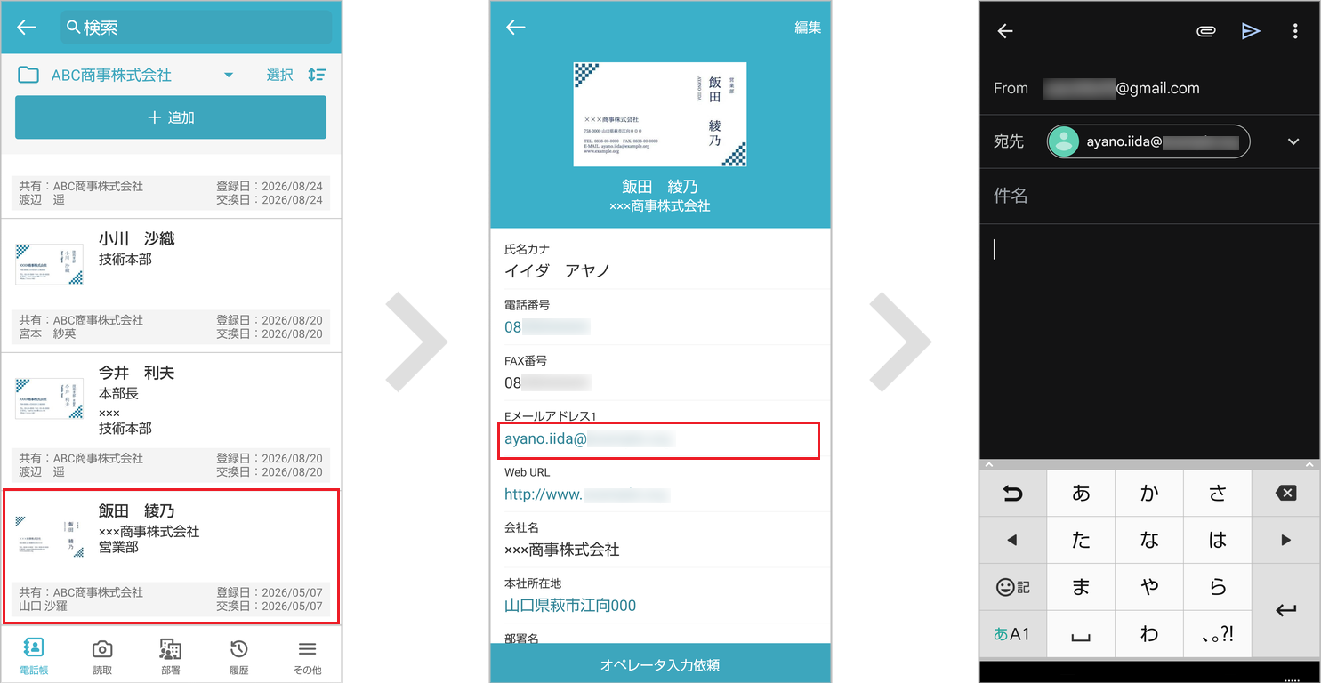This screenshot has width=1321, height=683.
Task: Tap 小川 沙織 business card thumbnail
Action: tap(50, 264)
